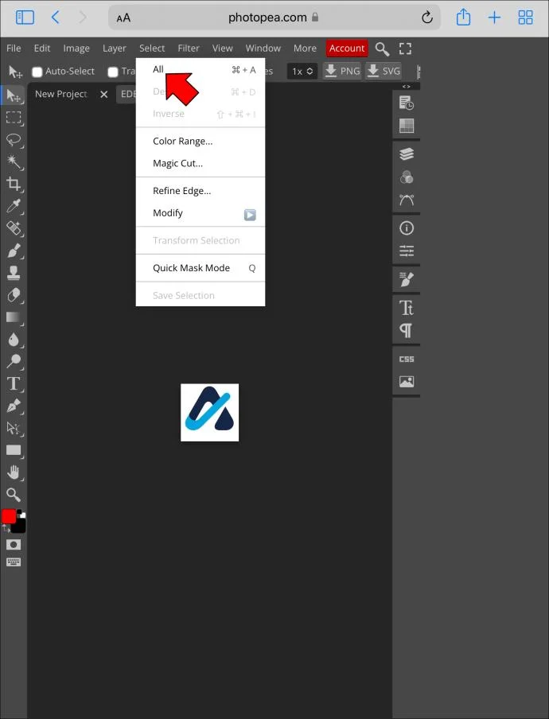Export as PNG button
This screenshot has height=719, width=549.
[343, 71]
